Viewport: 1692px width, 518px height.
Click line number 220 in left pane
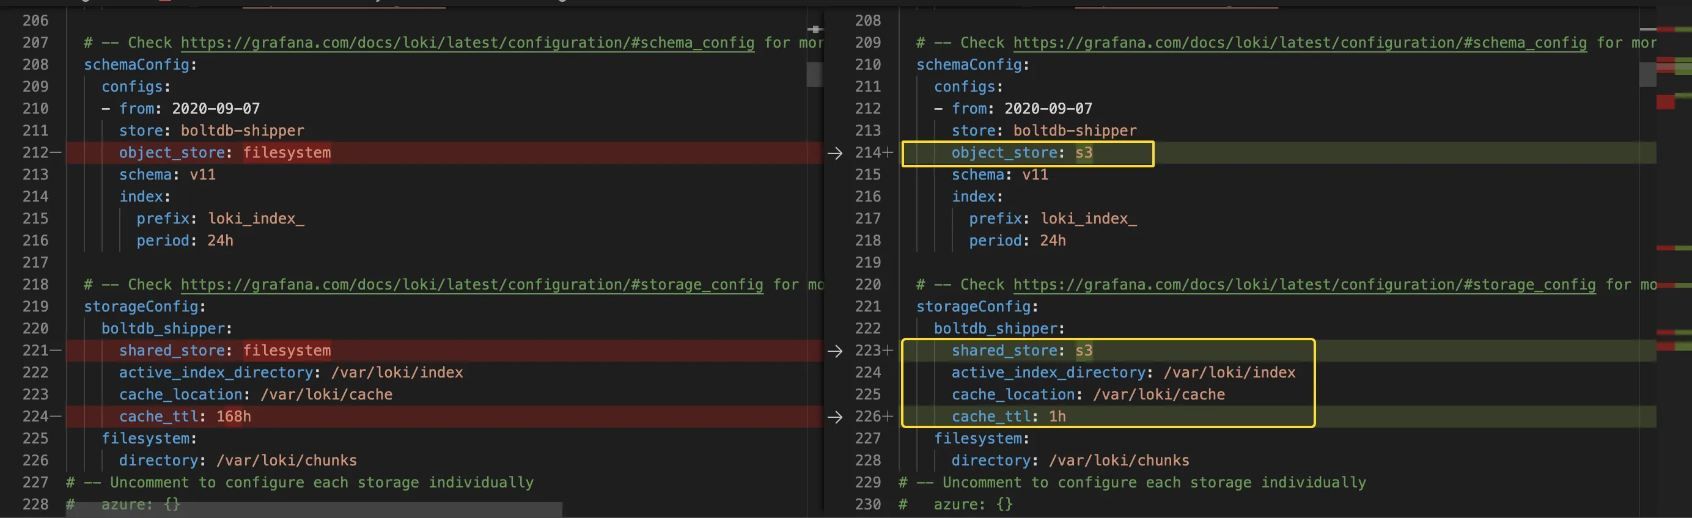coord(35,329)
